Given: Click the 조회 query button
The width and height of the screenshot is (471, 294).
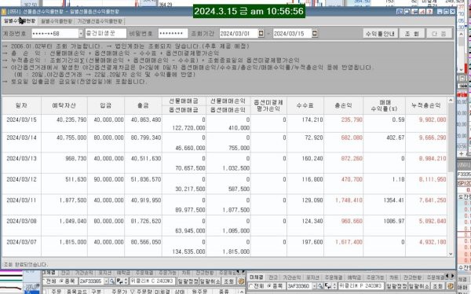Looking at the screenshot, I should click(411, 33).
